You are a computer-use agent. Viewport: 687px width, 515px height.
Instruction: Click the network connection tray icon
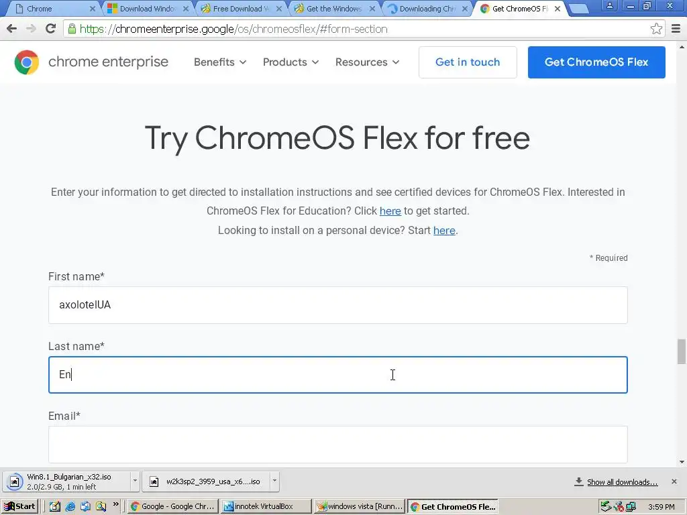click(631, 506)
